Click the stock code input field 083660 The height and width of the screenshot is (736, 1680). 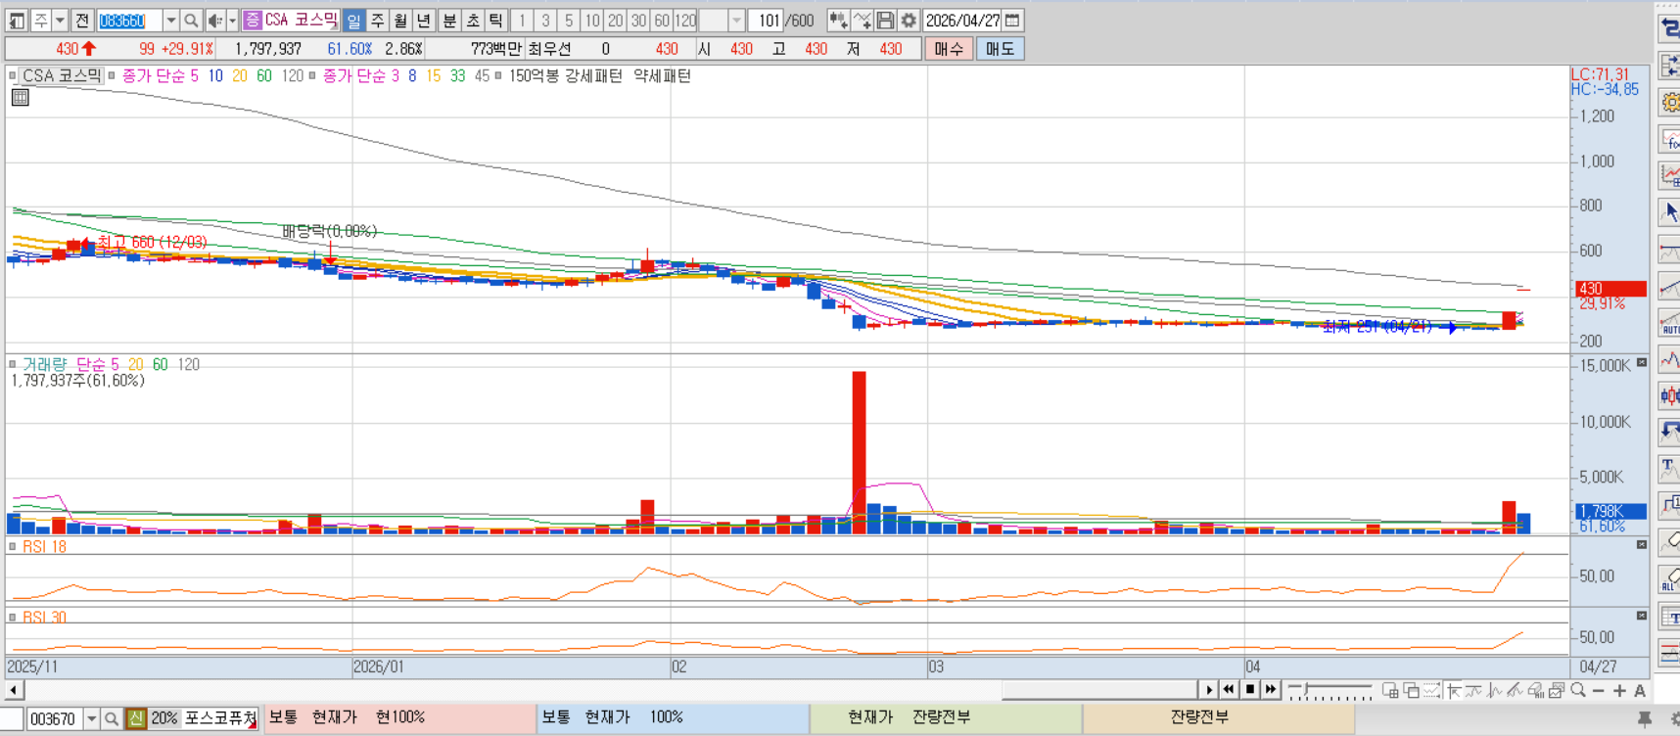(x=129, y=20)
